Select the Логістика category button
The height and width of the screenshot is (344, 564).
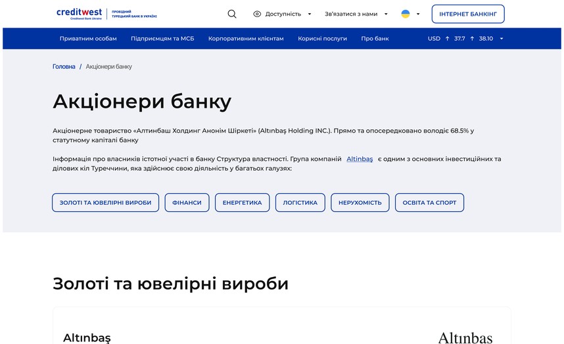tap(300, 202)
